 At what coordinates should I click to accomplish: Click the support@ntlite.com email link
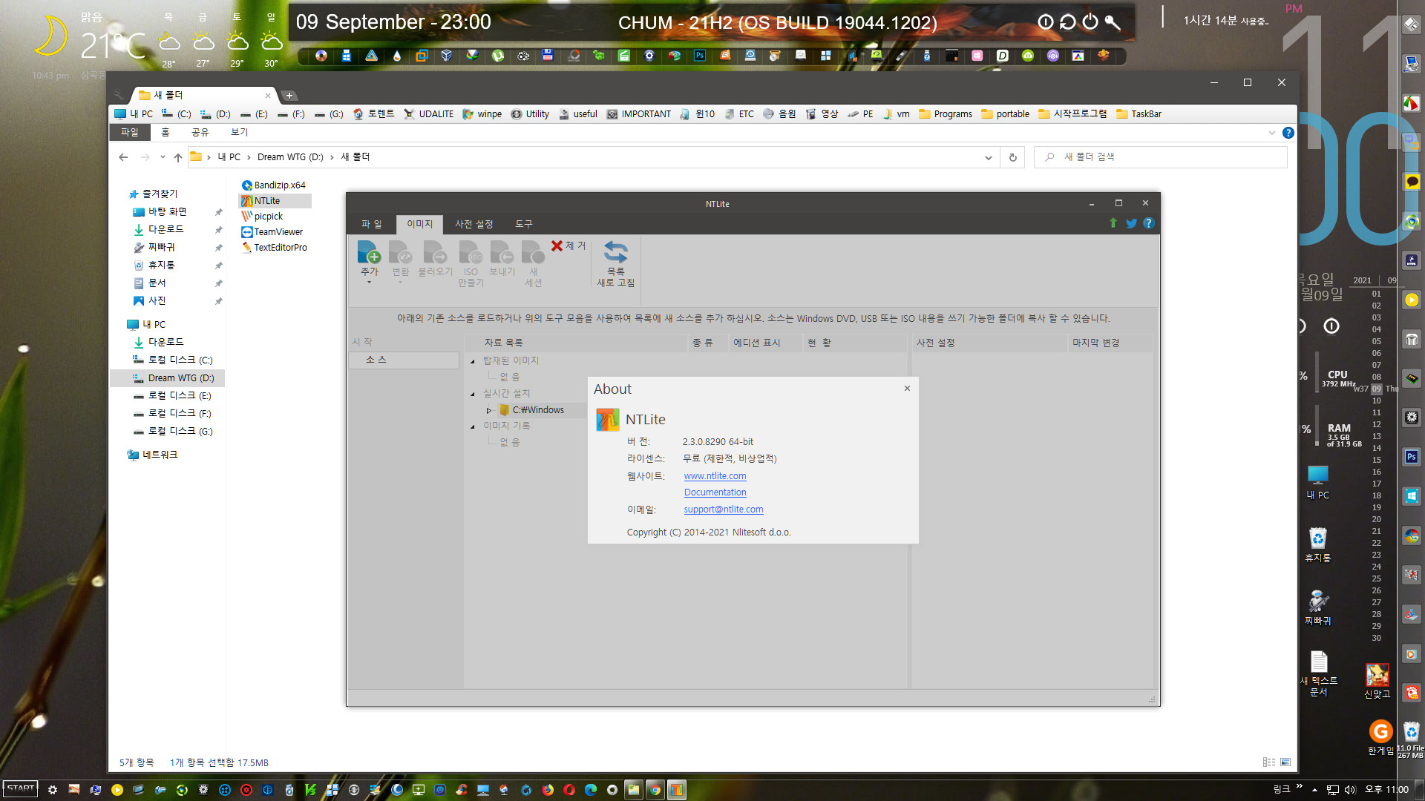[723, 510]
